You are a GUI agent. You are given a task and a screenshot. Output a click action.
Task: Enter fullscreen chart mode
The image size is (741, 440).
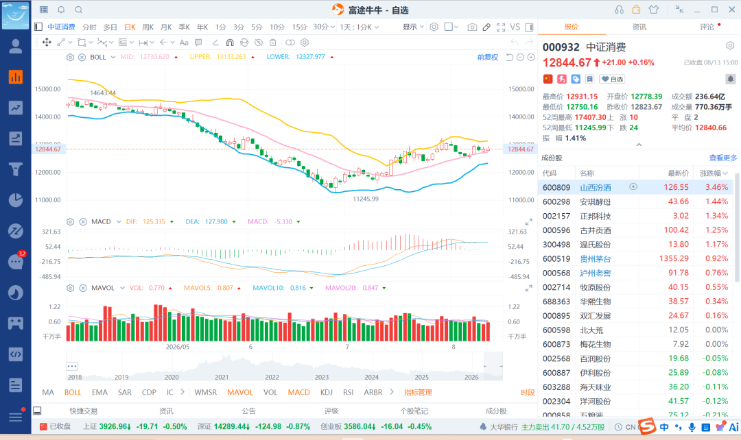501,27
